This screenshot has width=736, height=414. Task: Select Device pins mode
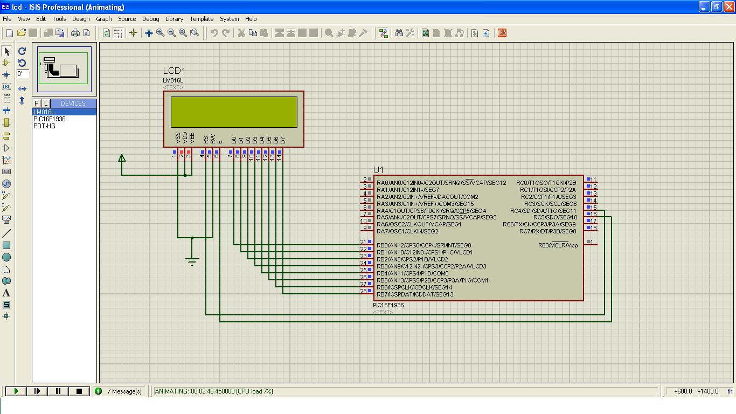[x=6, y=148]
